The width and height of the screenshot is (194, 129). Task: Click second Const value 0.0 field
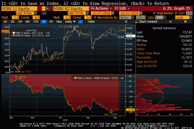[x=88, y=17]
